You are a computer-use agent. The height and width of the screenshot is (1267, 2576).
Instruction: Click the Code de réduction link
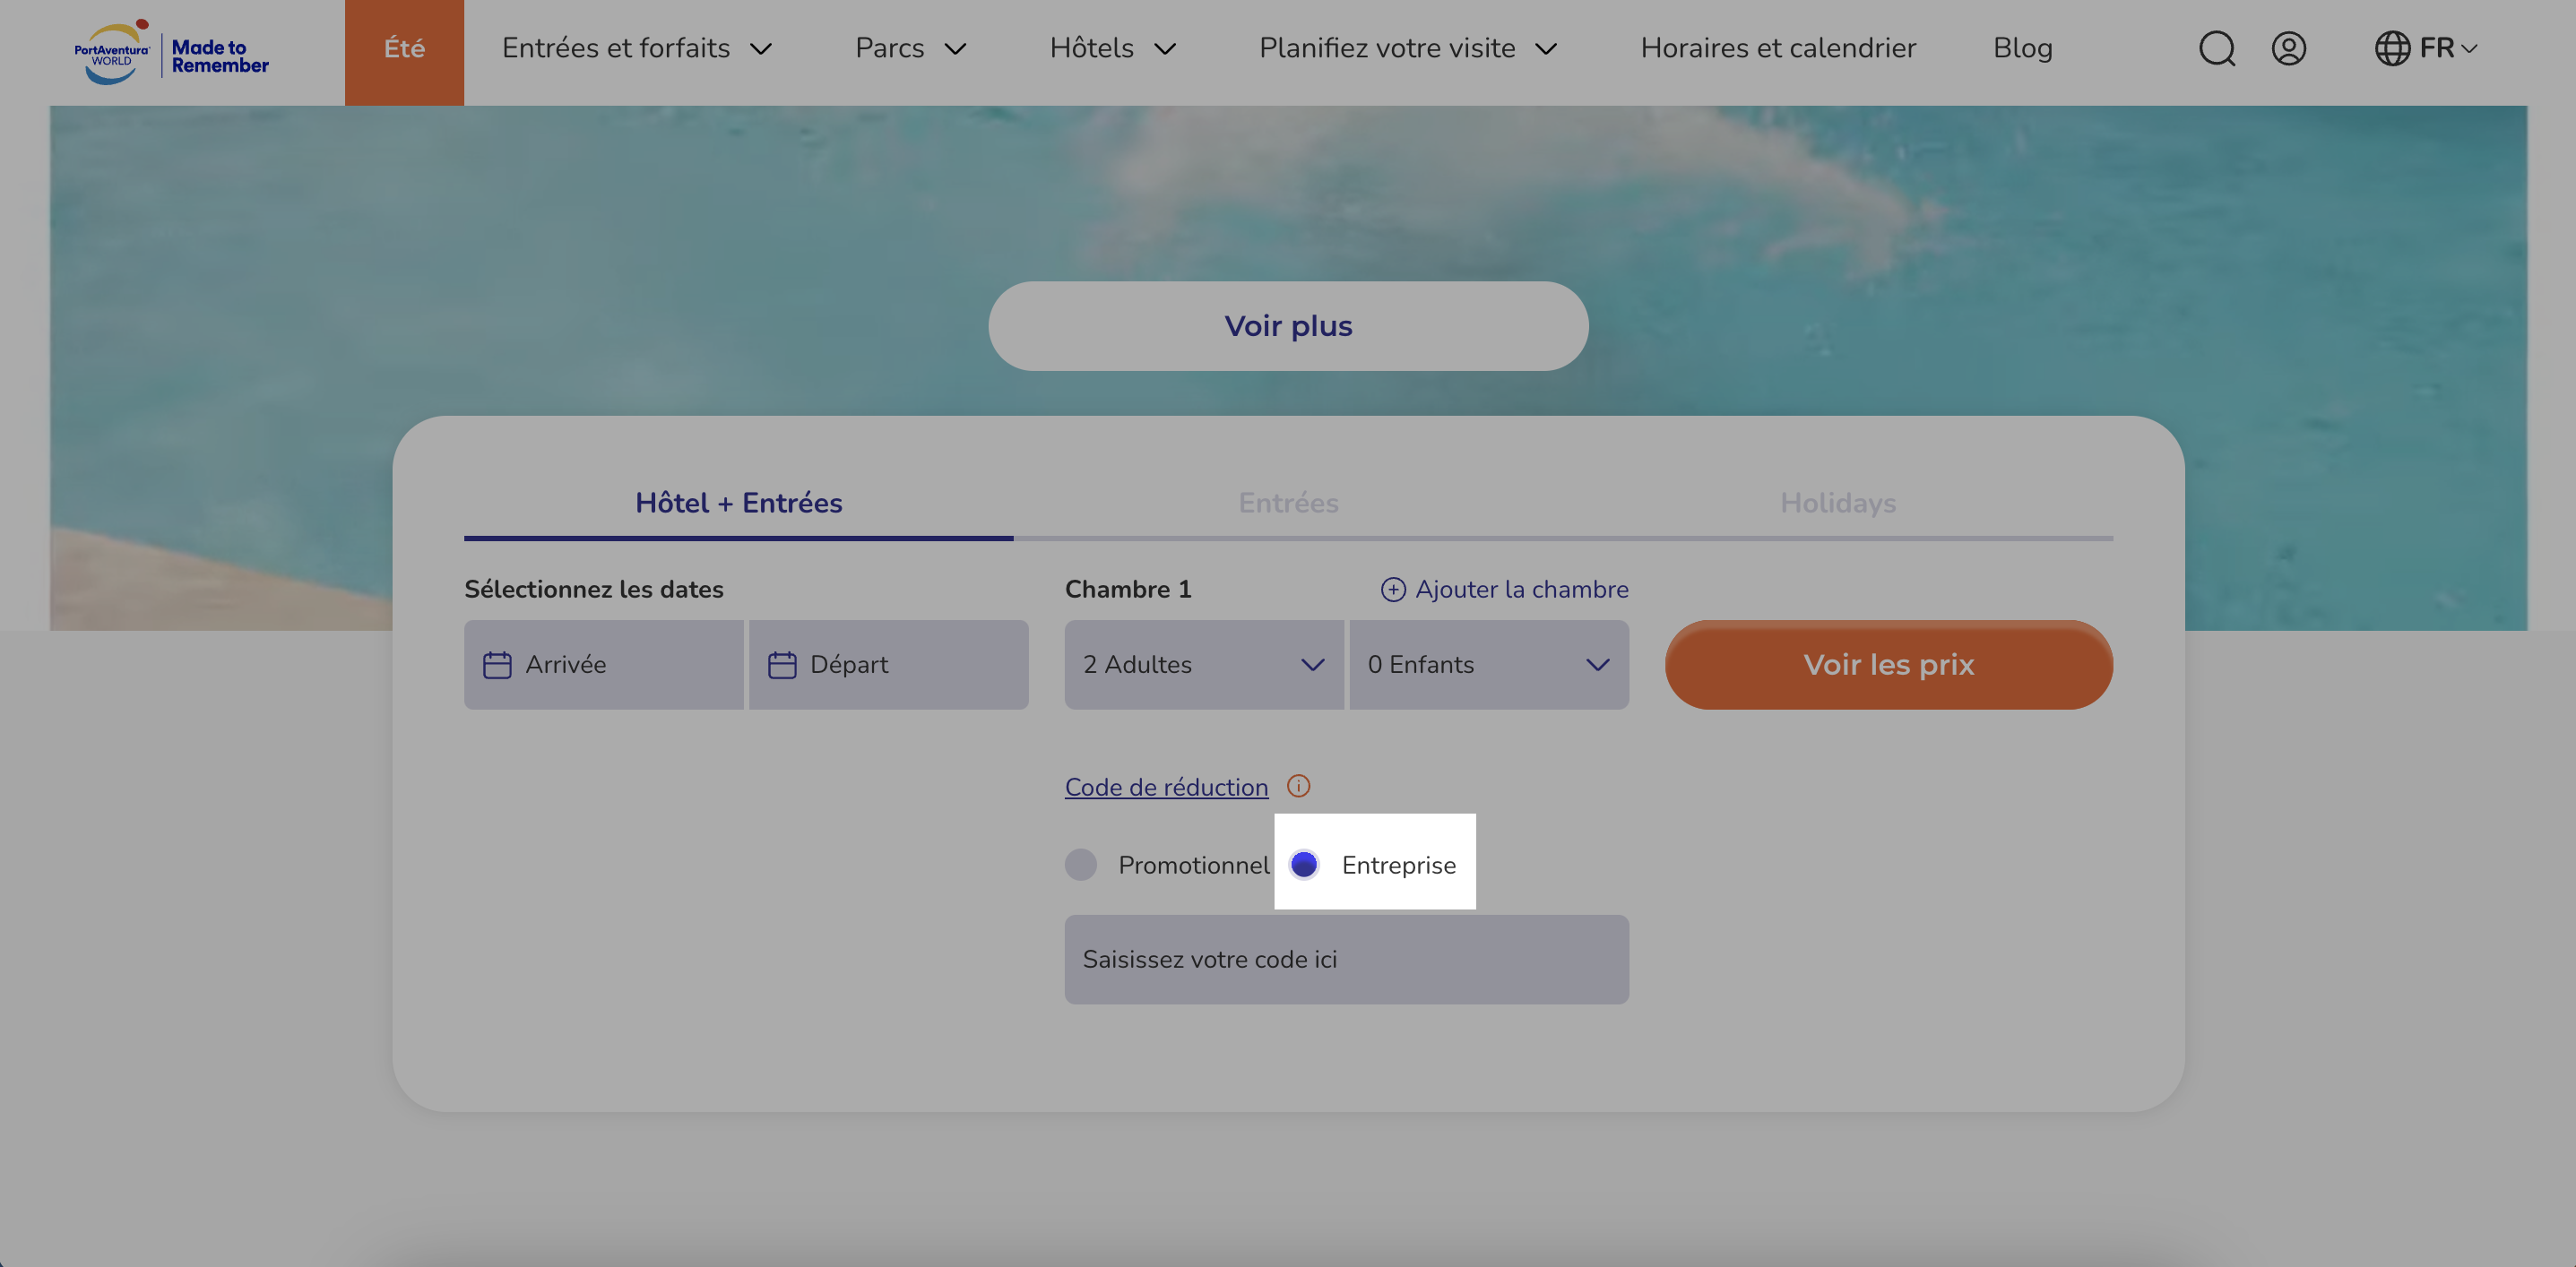(1166, 787)
